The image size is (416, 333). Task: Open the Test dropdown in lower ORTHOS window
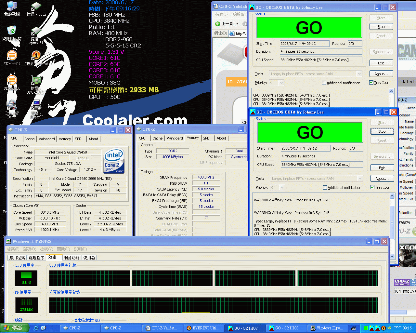tap(360, 179)
